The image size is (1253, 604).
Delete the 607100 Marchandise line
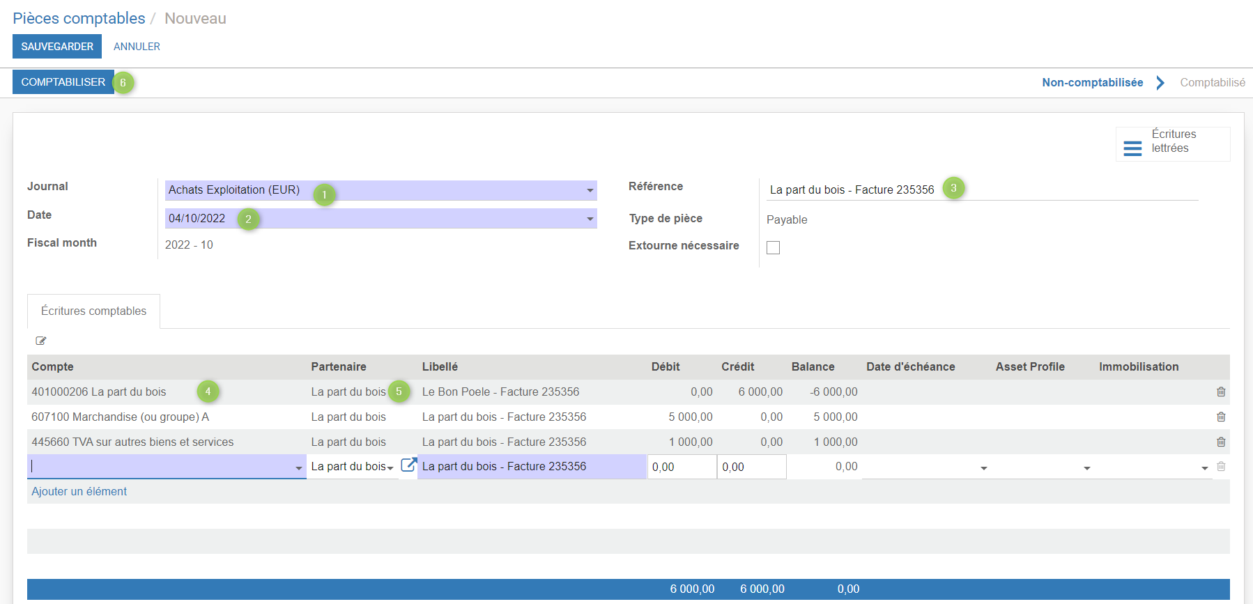pyautogui.click(x=1221, y=417)
